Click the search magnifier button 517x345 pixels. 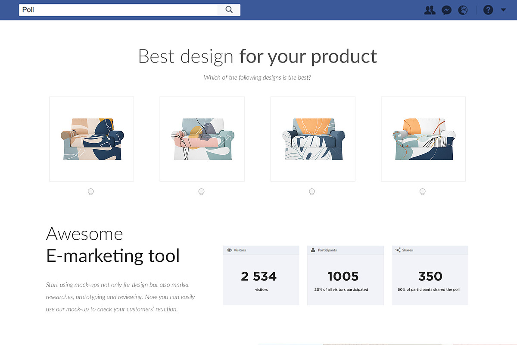(x=229, y=9)
